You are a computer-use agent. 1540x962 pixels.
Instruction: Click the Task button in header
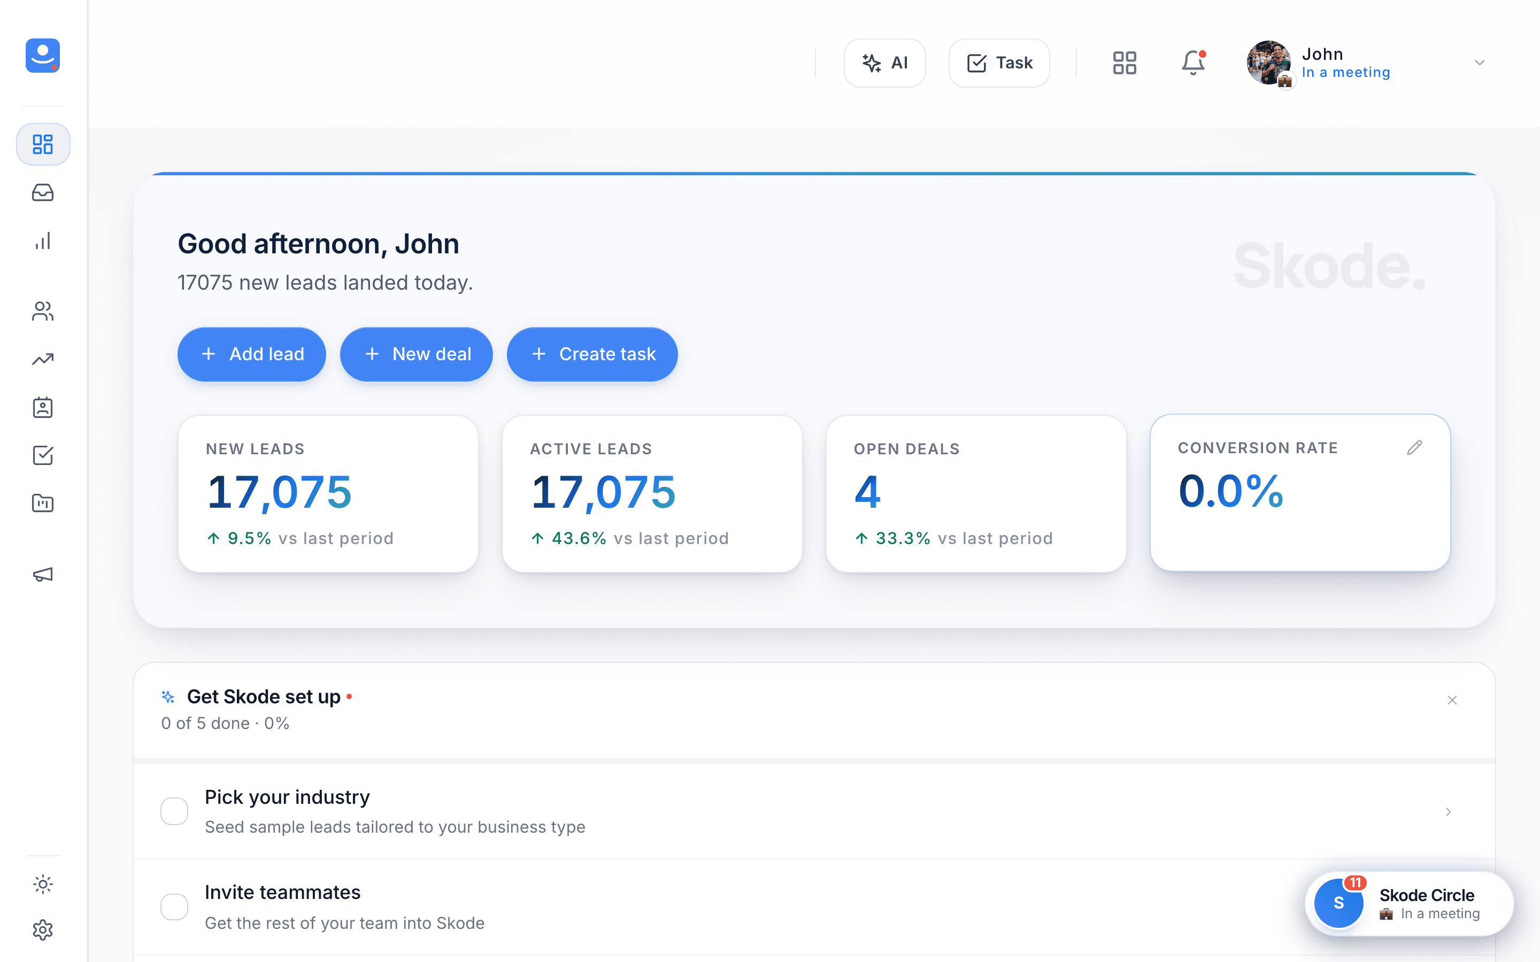(x=999, y=63)
